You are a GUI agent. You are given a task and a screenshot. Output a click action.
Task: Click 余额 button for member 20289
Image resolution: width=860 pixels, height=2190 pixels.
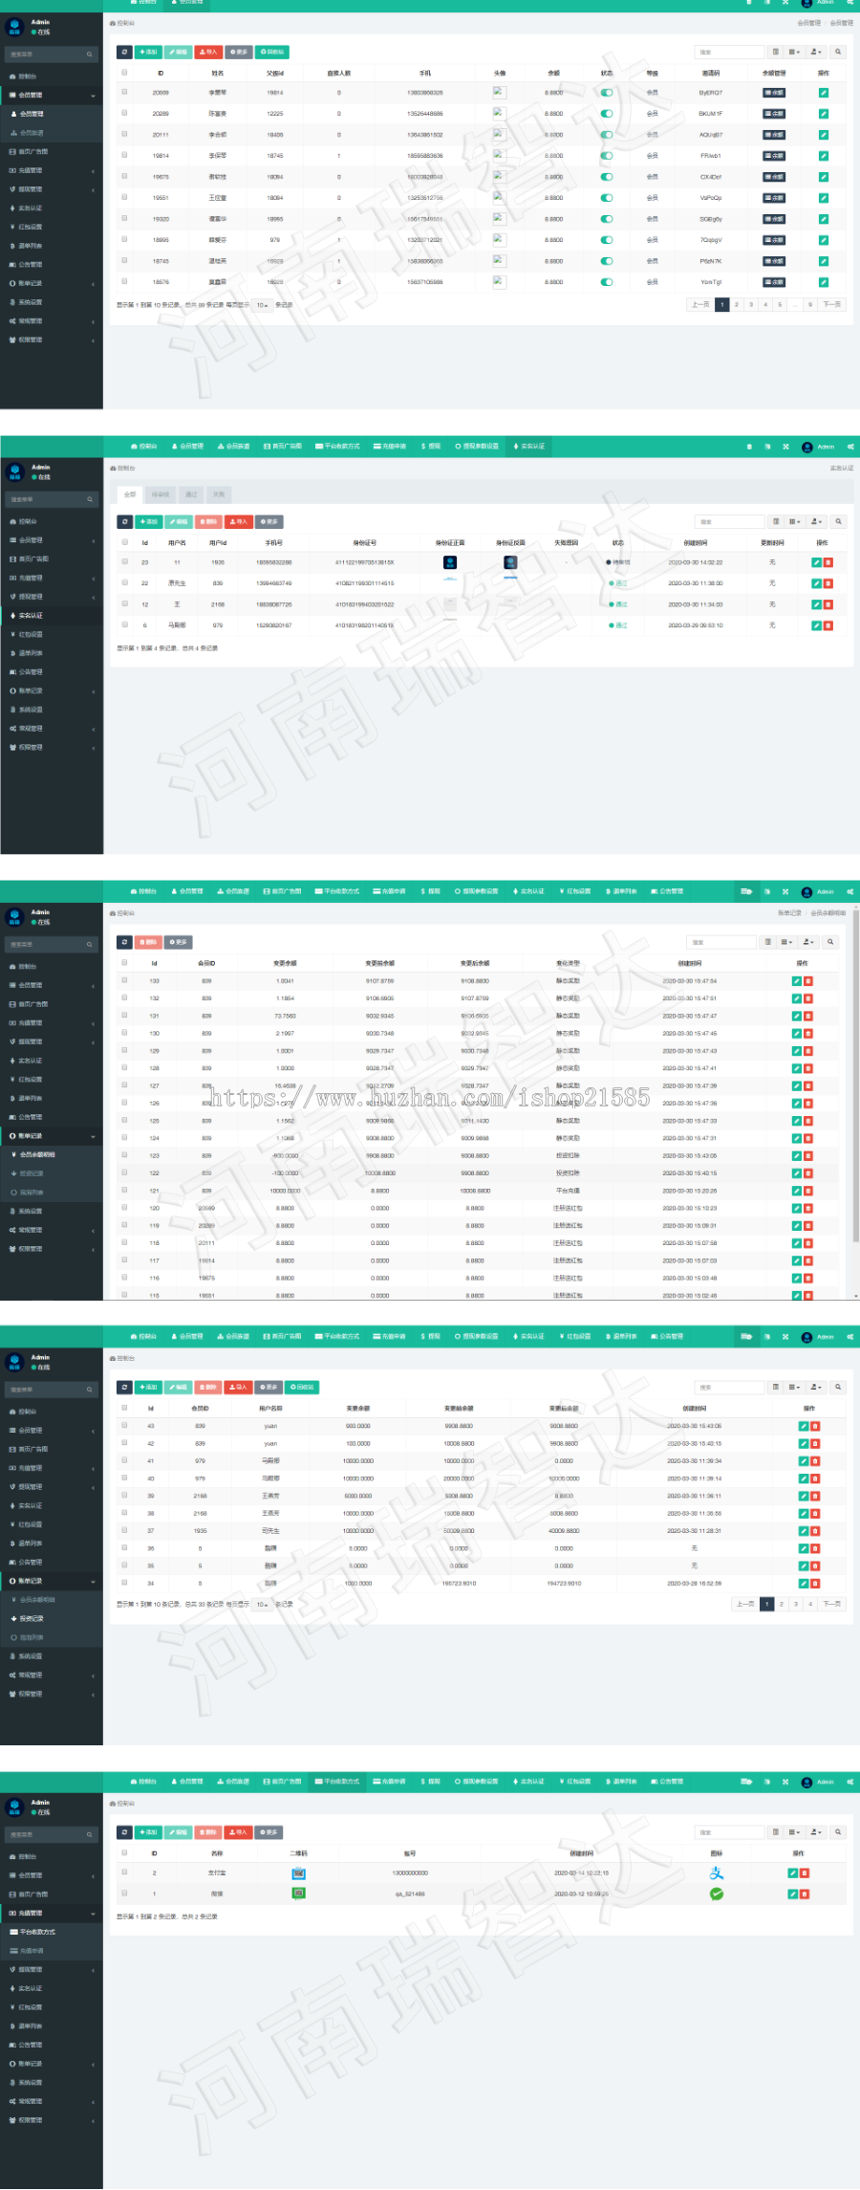click(x=773, y=114)
